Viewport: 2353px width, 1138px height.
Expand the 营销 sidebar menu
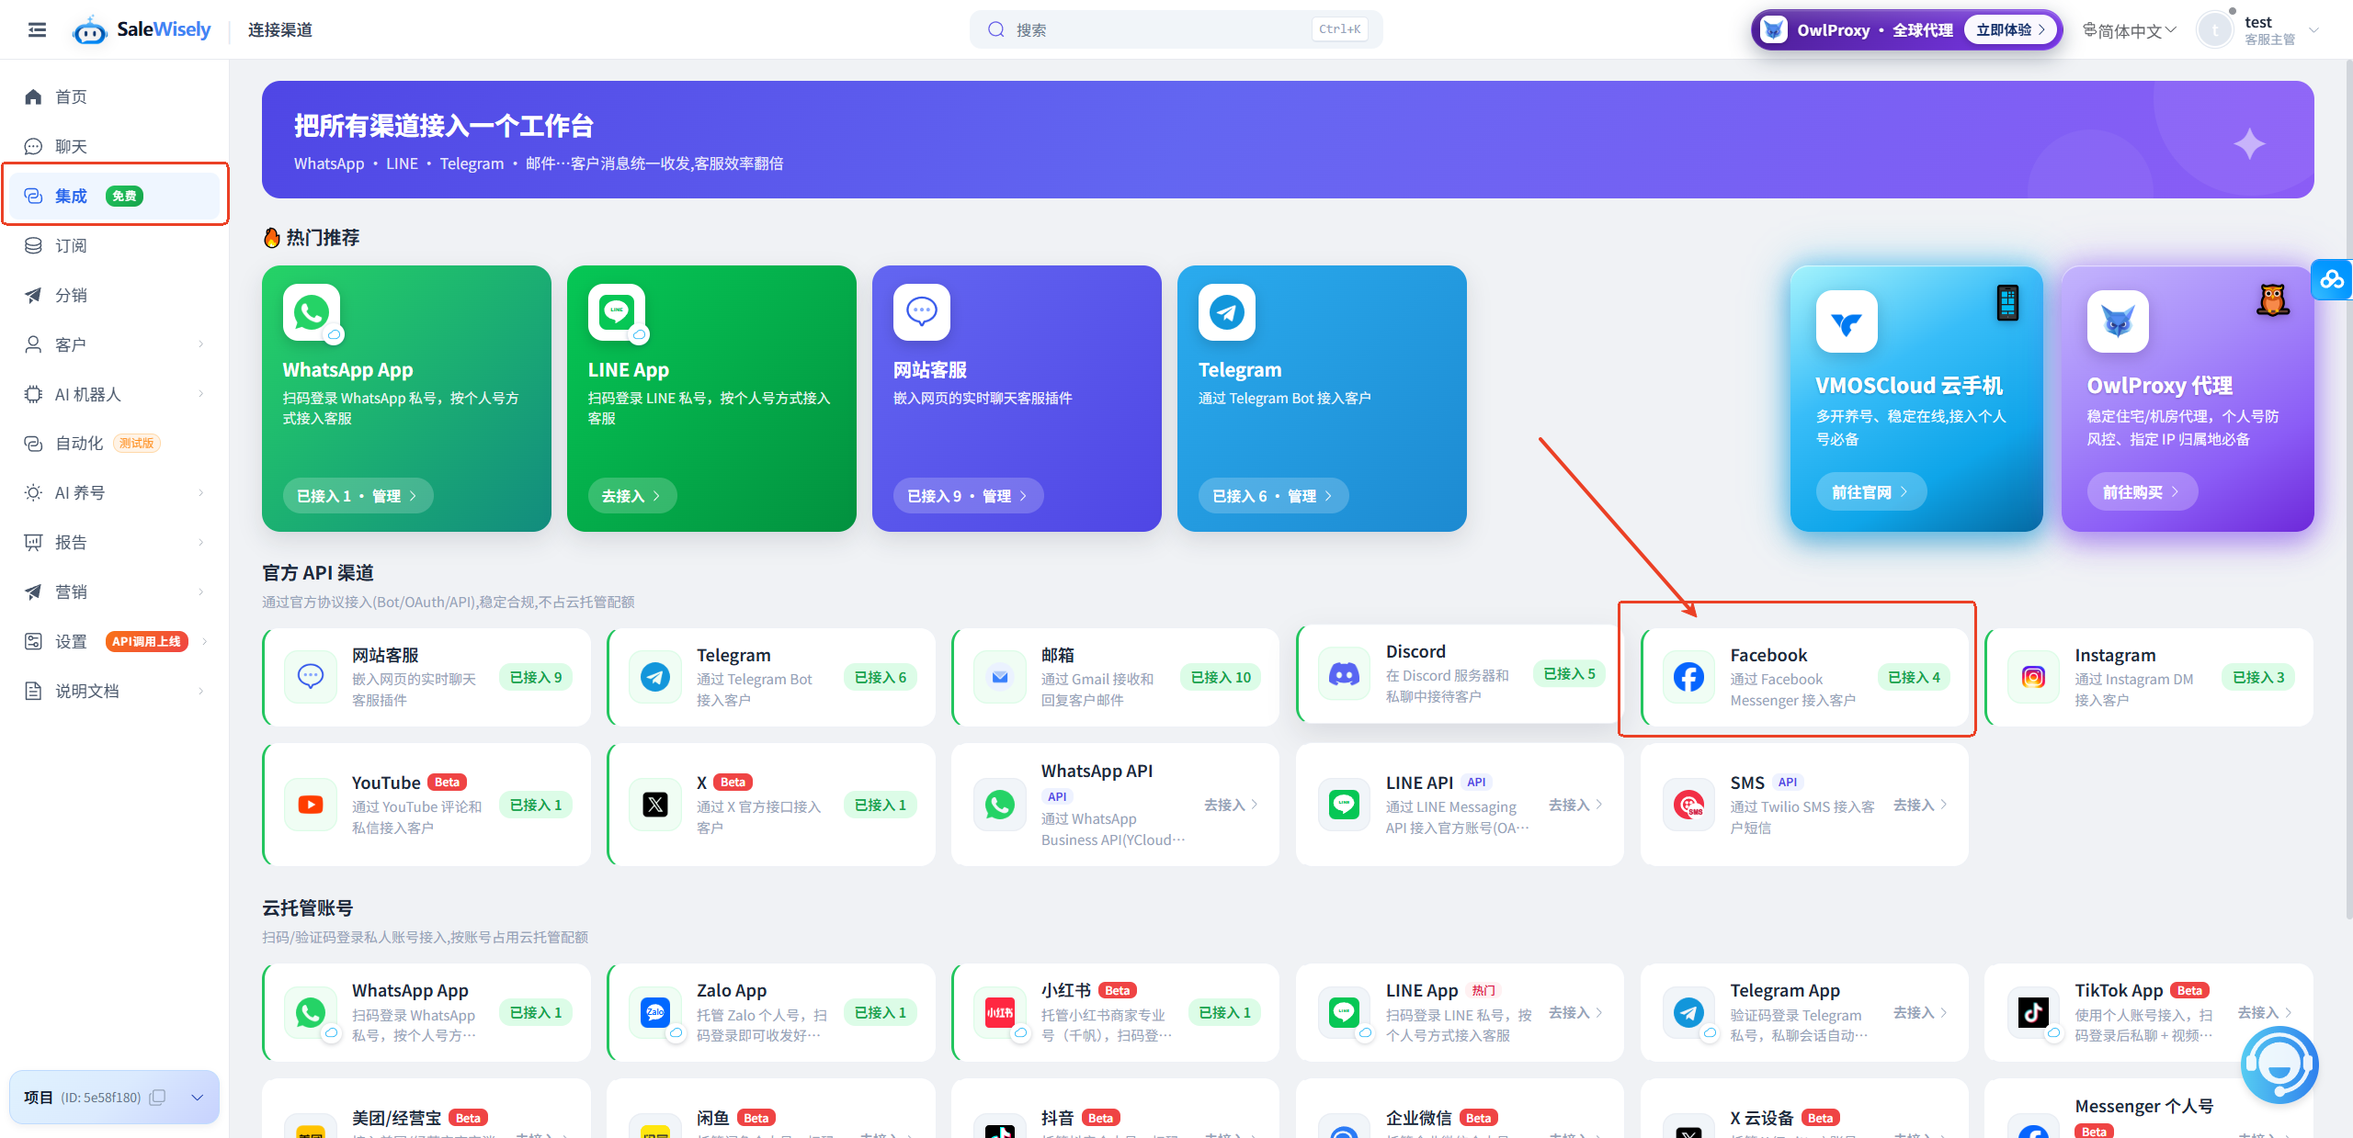tap(114, 592)
